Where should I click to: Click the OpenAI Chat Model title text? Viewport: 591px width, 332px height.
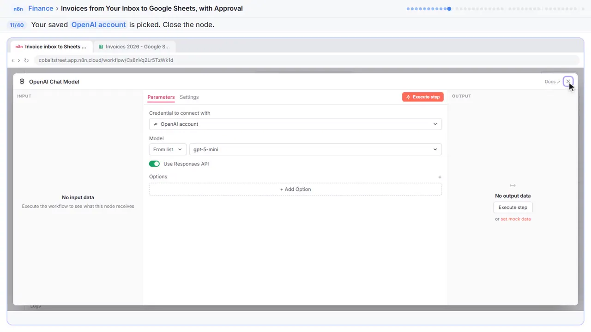pos(54,82)
